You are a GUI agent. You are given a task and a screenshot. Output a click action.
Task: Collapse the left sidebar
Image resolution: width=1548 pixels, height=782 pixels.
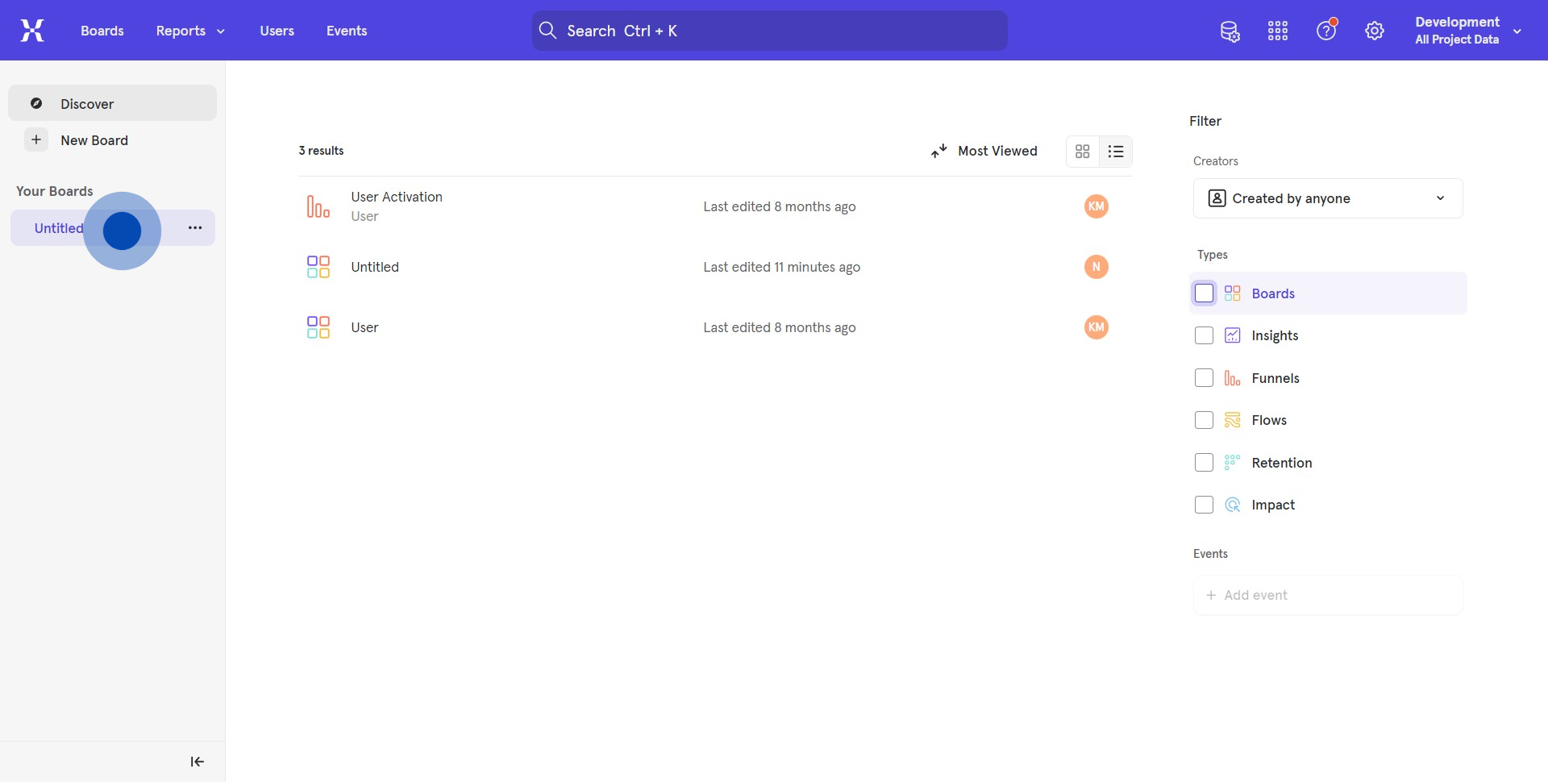pyautogui.click(x=198, y=762)
